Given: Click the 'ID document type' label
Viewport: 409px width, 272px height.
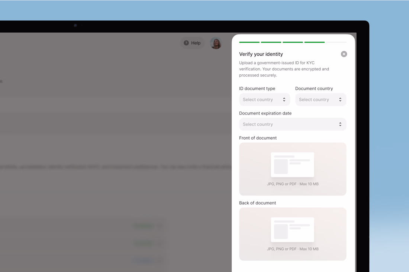Looking at the screenshot, I should pyautogui.click(x=257, y=88).
